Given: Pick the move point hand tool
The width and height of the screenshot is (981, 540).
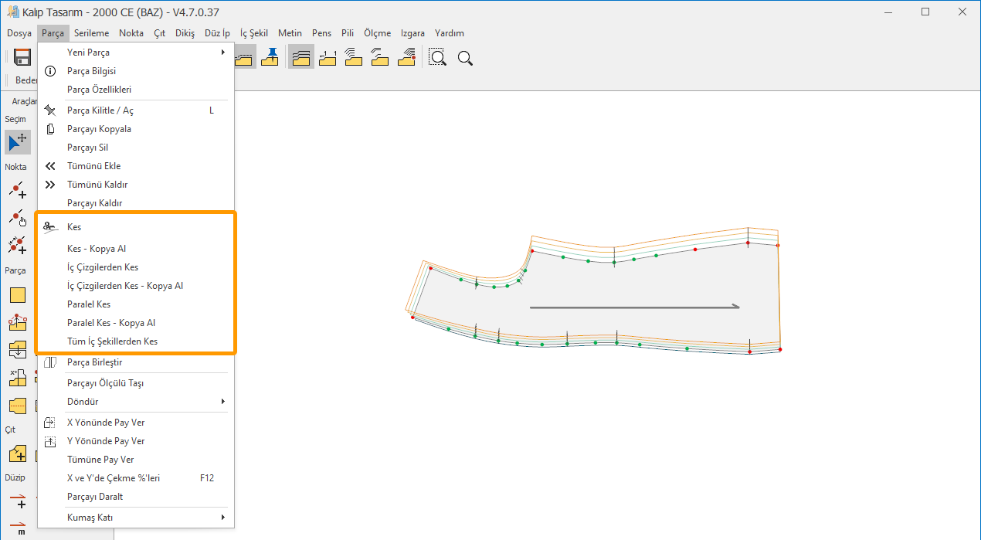Looking at the screenshot, I should [18, 218].
